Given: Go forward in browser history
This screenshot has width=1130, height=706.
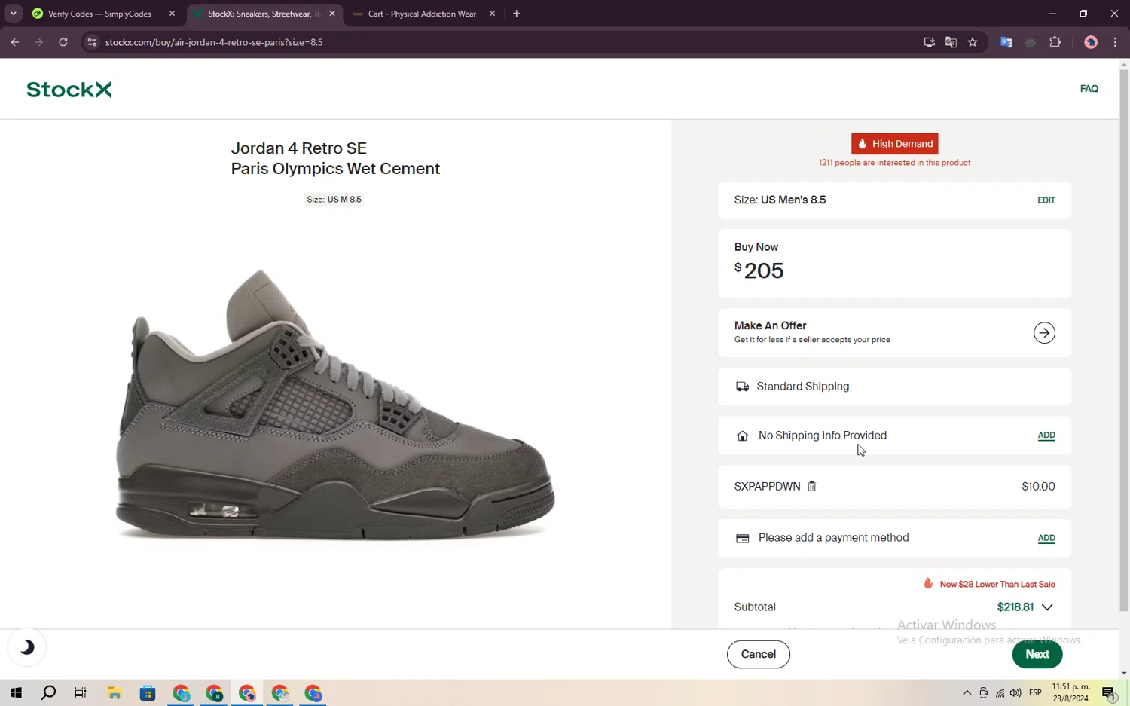Looking at the screenshot, I should [x=39, y=42].
